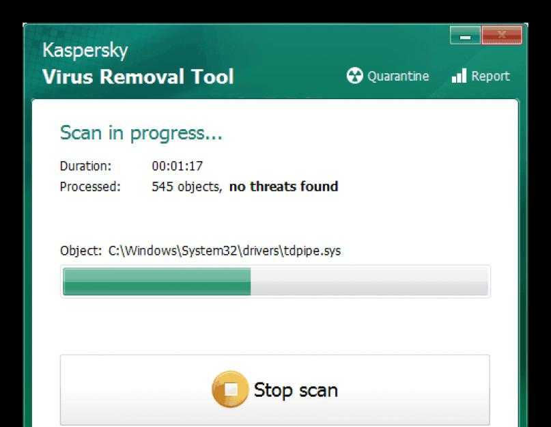This screenshot has height=427, width=551.
Task: Minimize the Kaspersky window
Action: [x=465, y=35]
